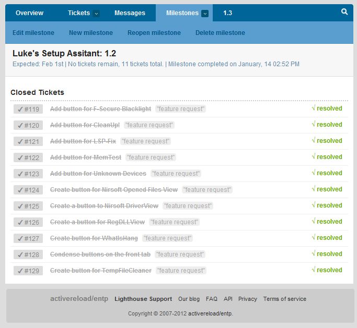Click the search magnifier icon

(344, 12)
